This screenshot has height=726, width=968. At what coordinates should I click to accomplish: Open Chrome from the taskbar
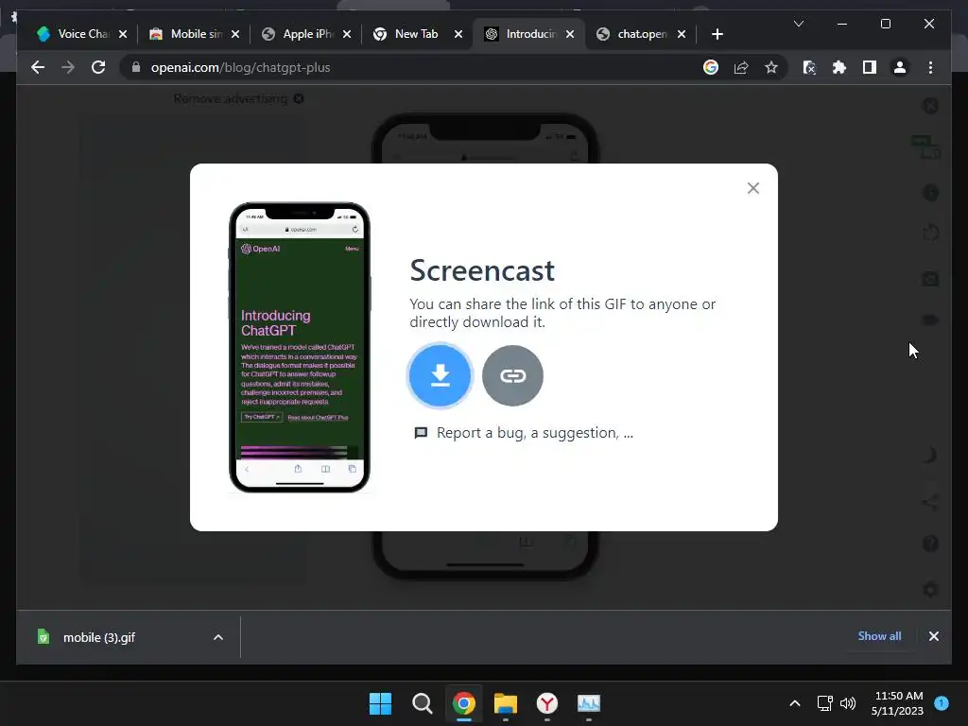(x=463, y=703)
